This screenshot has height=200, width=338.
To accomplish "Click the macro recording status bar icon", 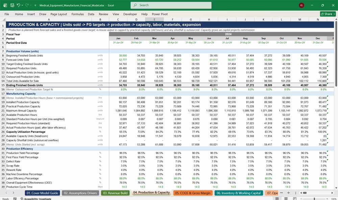I will point(15,199).
